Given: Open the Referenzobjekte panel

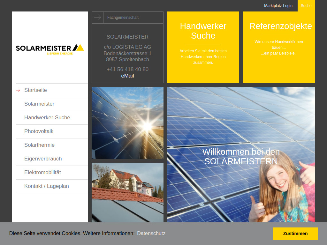Looking at the screenshot, I should pos(278,47).
